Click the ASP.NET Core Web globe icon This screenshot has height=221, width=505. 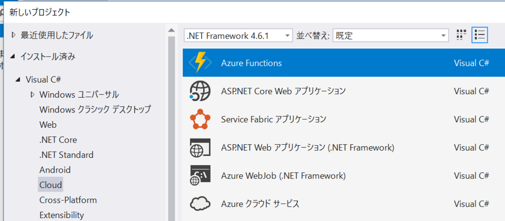pos(200,91)
